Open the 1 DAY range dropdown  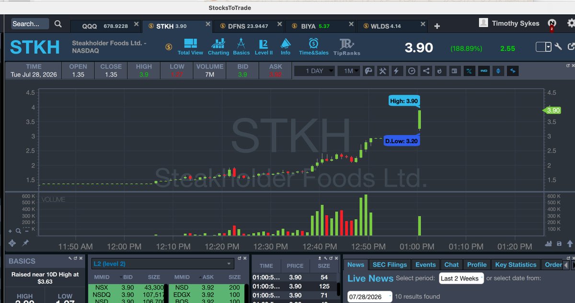(314, 71)
